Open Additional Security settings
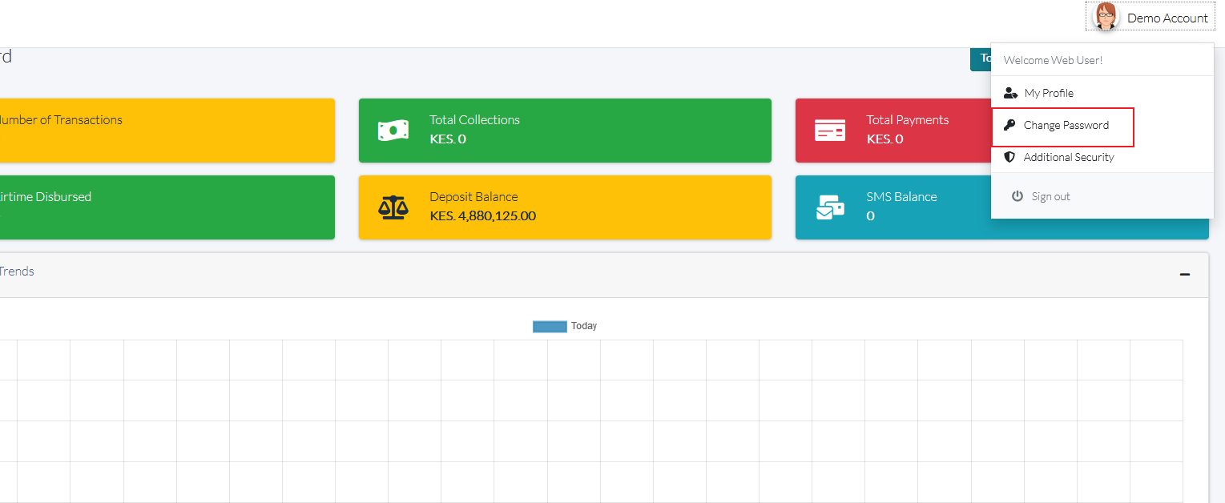This screenshot has width=1225, height=503. coord(1069,157)
